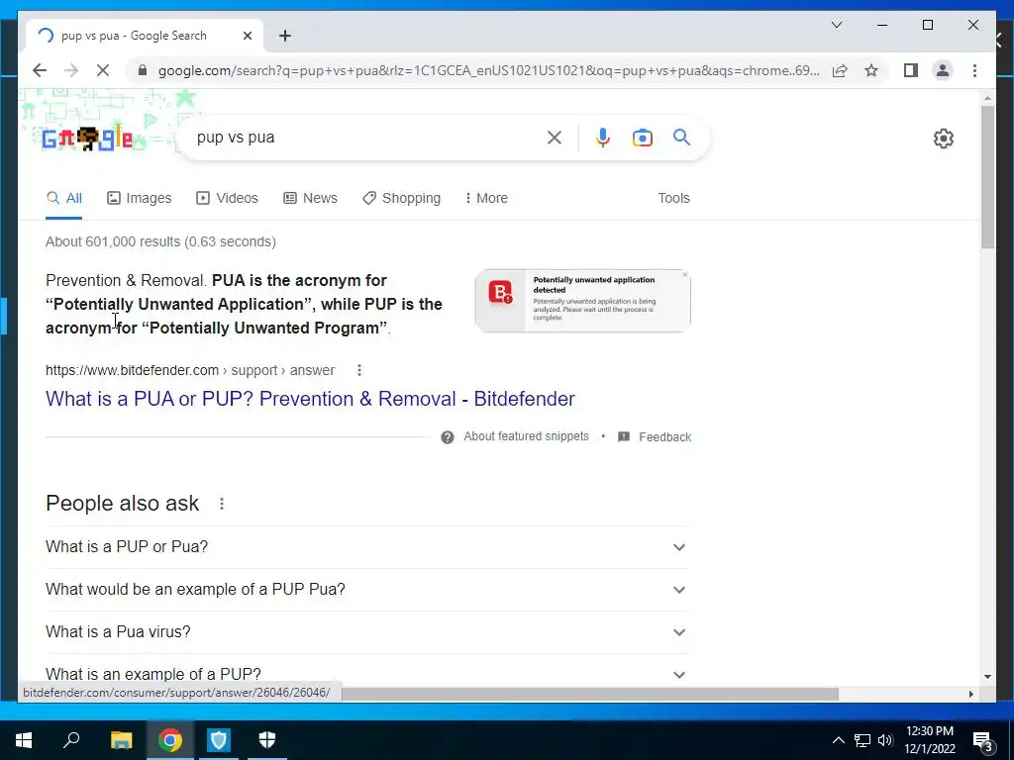
Task: Click the network status tray icon
Action: coord(862,740)
